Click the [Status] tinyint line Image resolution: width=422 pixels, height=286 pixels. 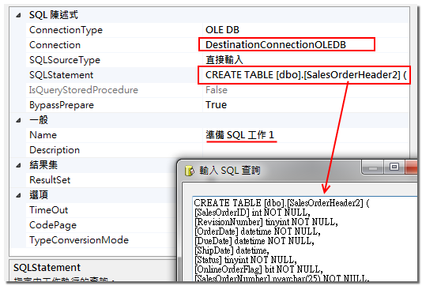point(246,260)
